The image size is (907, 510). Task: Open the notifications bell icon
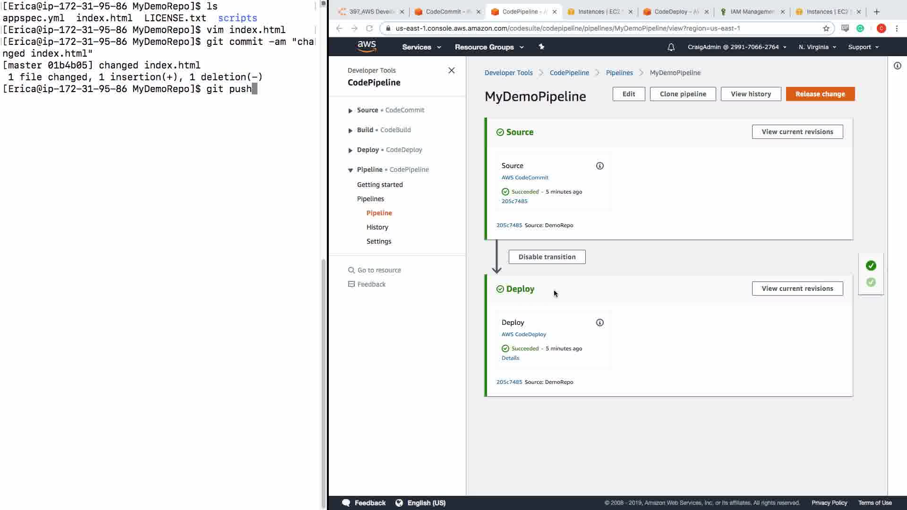click(671, 47)
